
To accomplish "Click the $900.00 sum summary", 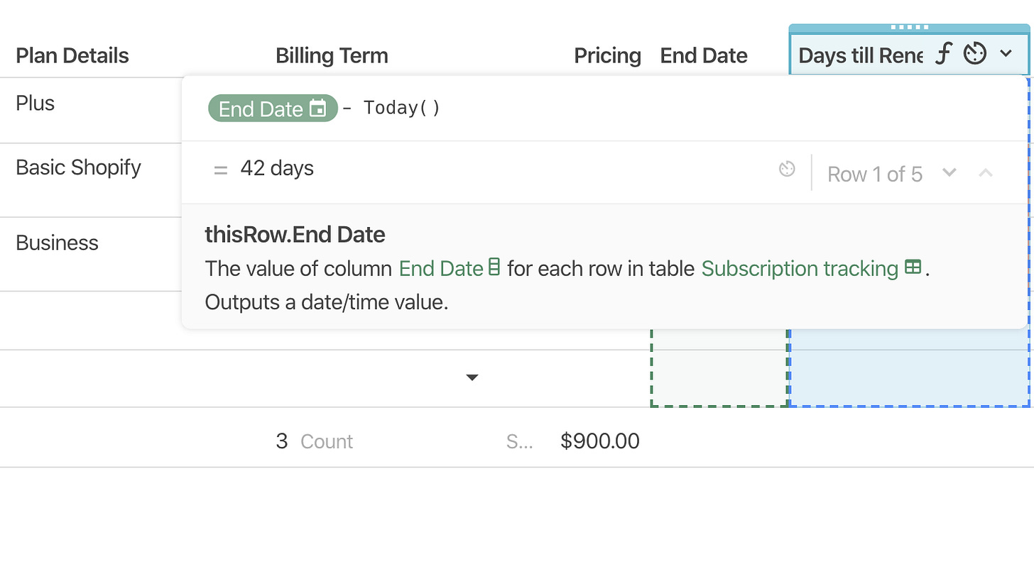I will tap(600, 441).
